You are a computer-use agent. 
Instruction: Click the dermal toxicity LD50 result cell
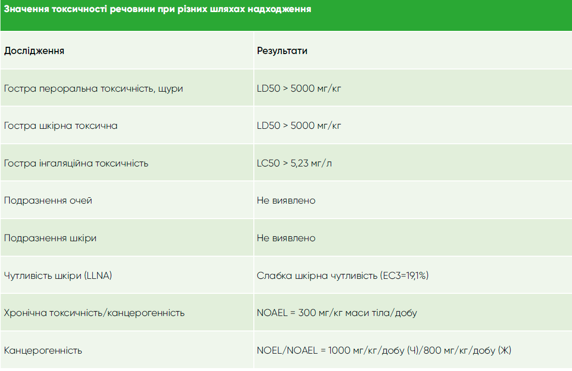tap(299, 126)
